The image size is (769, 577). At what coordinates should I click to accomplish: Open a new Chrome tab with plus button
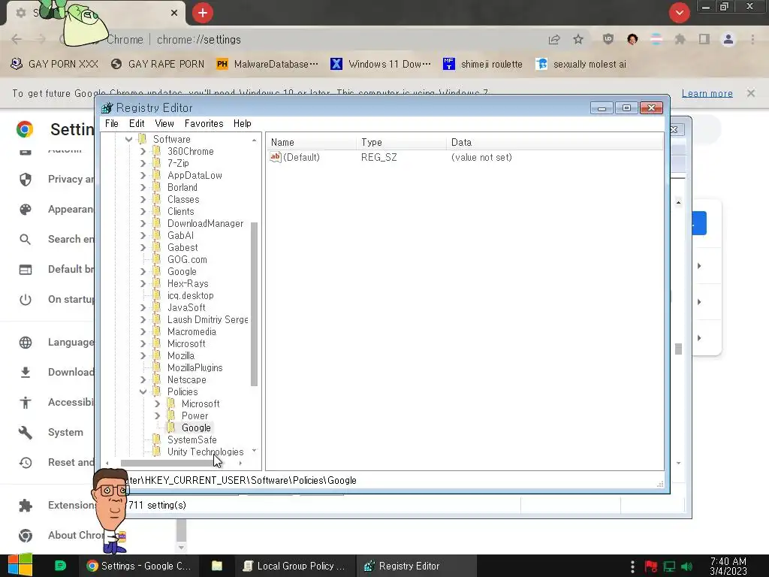coord(203,13)
